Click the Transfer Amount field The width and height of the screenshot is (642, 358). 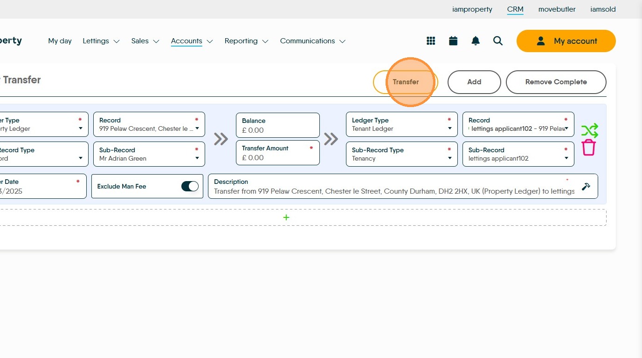pyautogui.click(x=278, y=153)
